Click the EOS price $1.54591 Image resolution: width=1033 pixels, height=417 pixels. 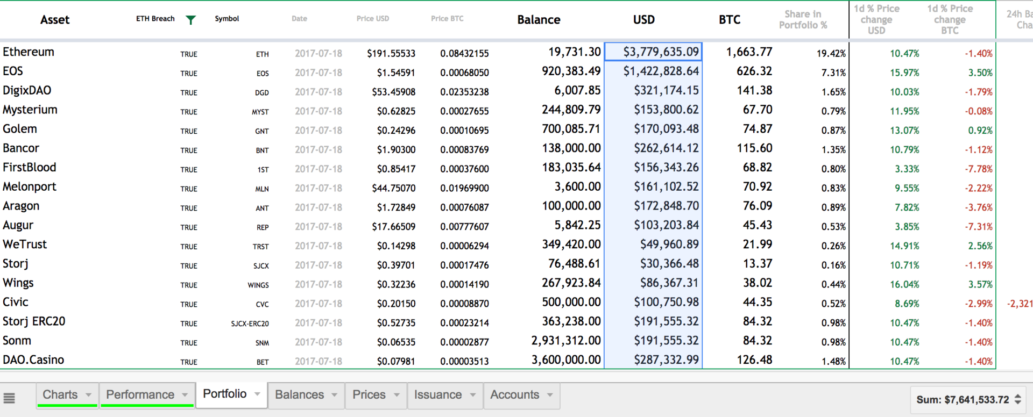[x=396, y=73]
